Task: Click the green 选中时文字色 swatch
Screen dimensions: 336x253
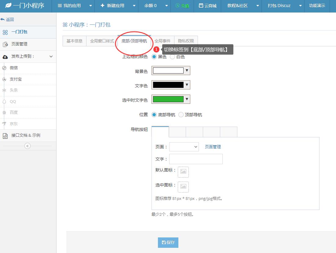Action: [168, 99]
